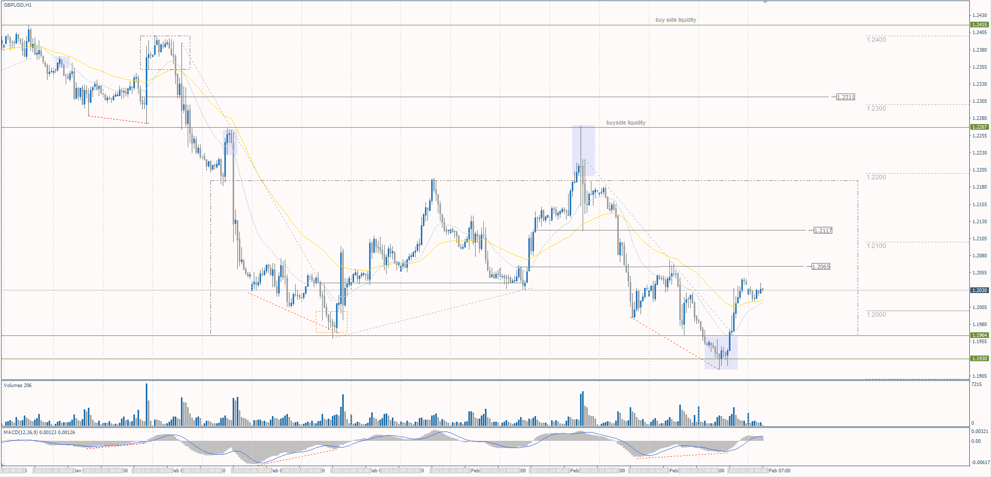Image resolution: width=991 pixels, height=477 pixels.
Task: Click the 2023.02.03 00:00 date marker
Action: (x=203, y=471)
